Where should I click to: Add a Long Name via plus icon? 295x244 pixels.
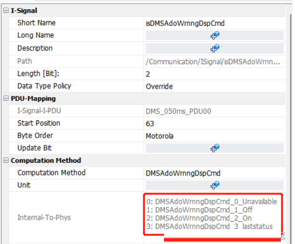click(215, 35)
